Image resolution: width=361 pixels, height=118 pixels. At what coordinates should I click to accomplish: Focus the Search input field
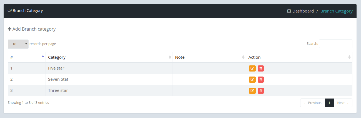tap(335, 44)
